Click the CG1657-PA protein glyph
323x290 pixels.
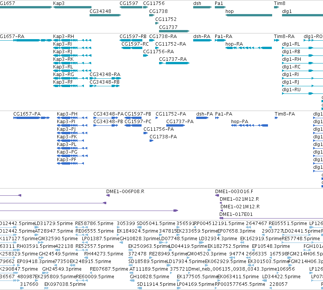[x=32, y=118]
